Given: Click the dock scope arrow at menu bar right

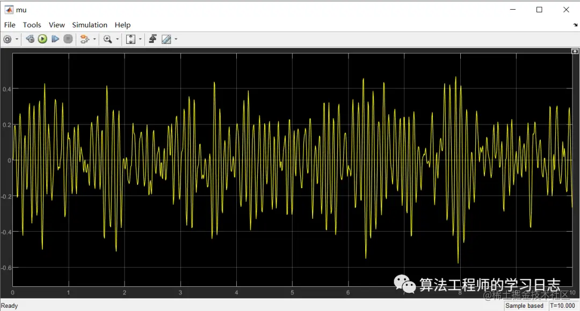Looking at the screenshot, I should pos(575,25).
